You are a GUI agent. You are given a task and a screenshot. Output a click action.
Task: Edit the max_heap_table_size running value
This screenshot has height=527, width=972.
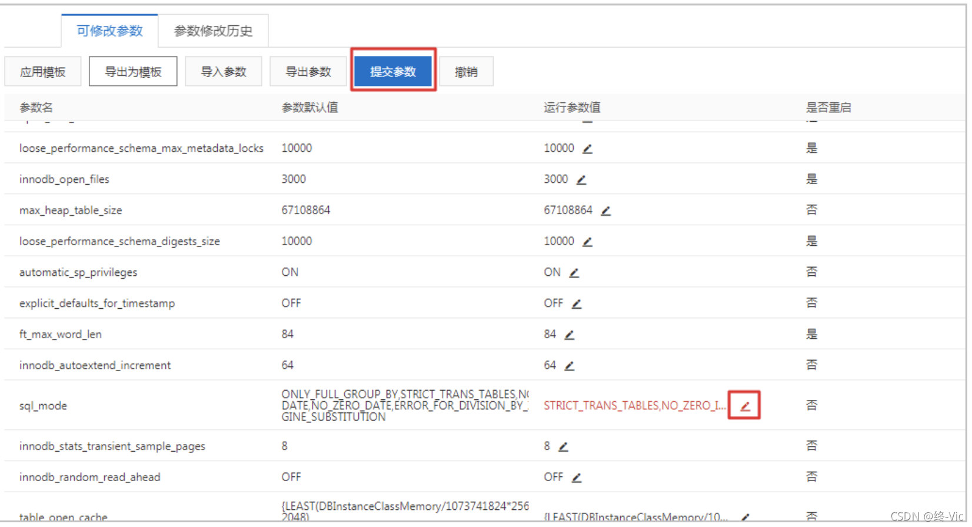pos(605,211)
